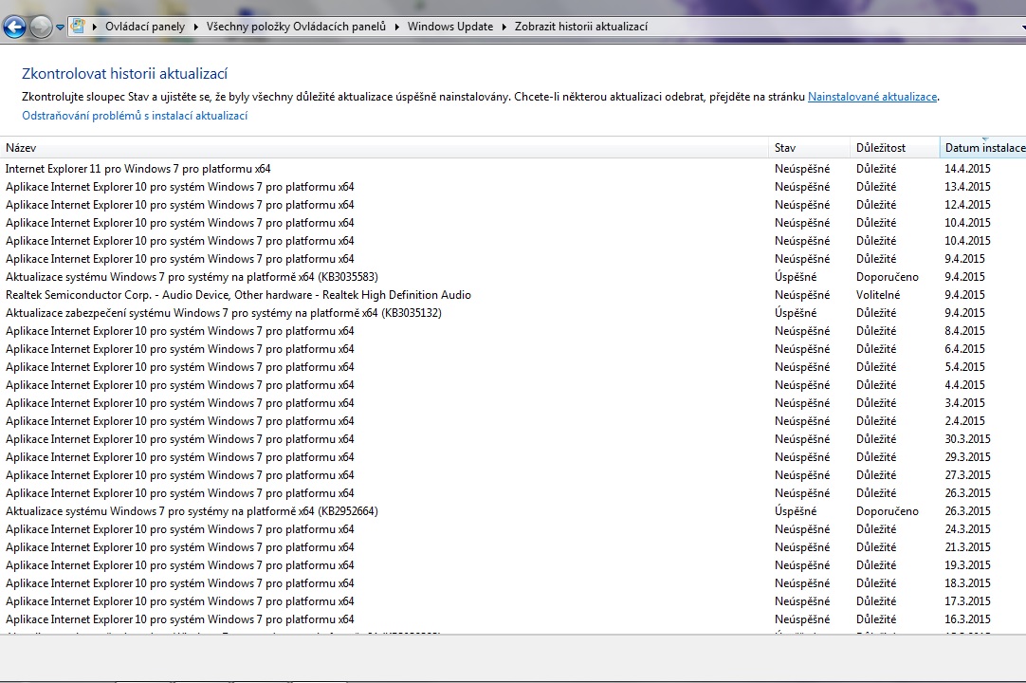Image resolution: width=1026 pixels, height=683 pixels.
Task: Click the date cell 14.4.2015
Action: pos(967,169)
